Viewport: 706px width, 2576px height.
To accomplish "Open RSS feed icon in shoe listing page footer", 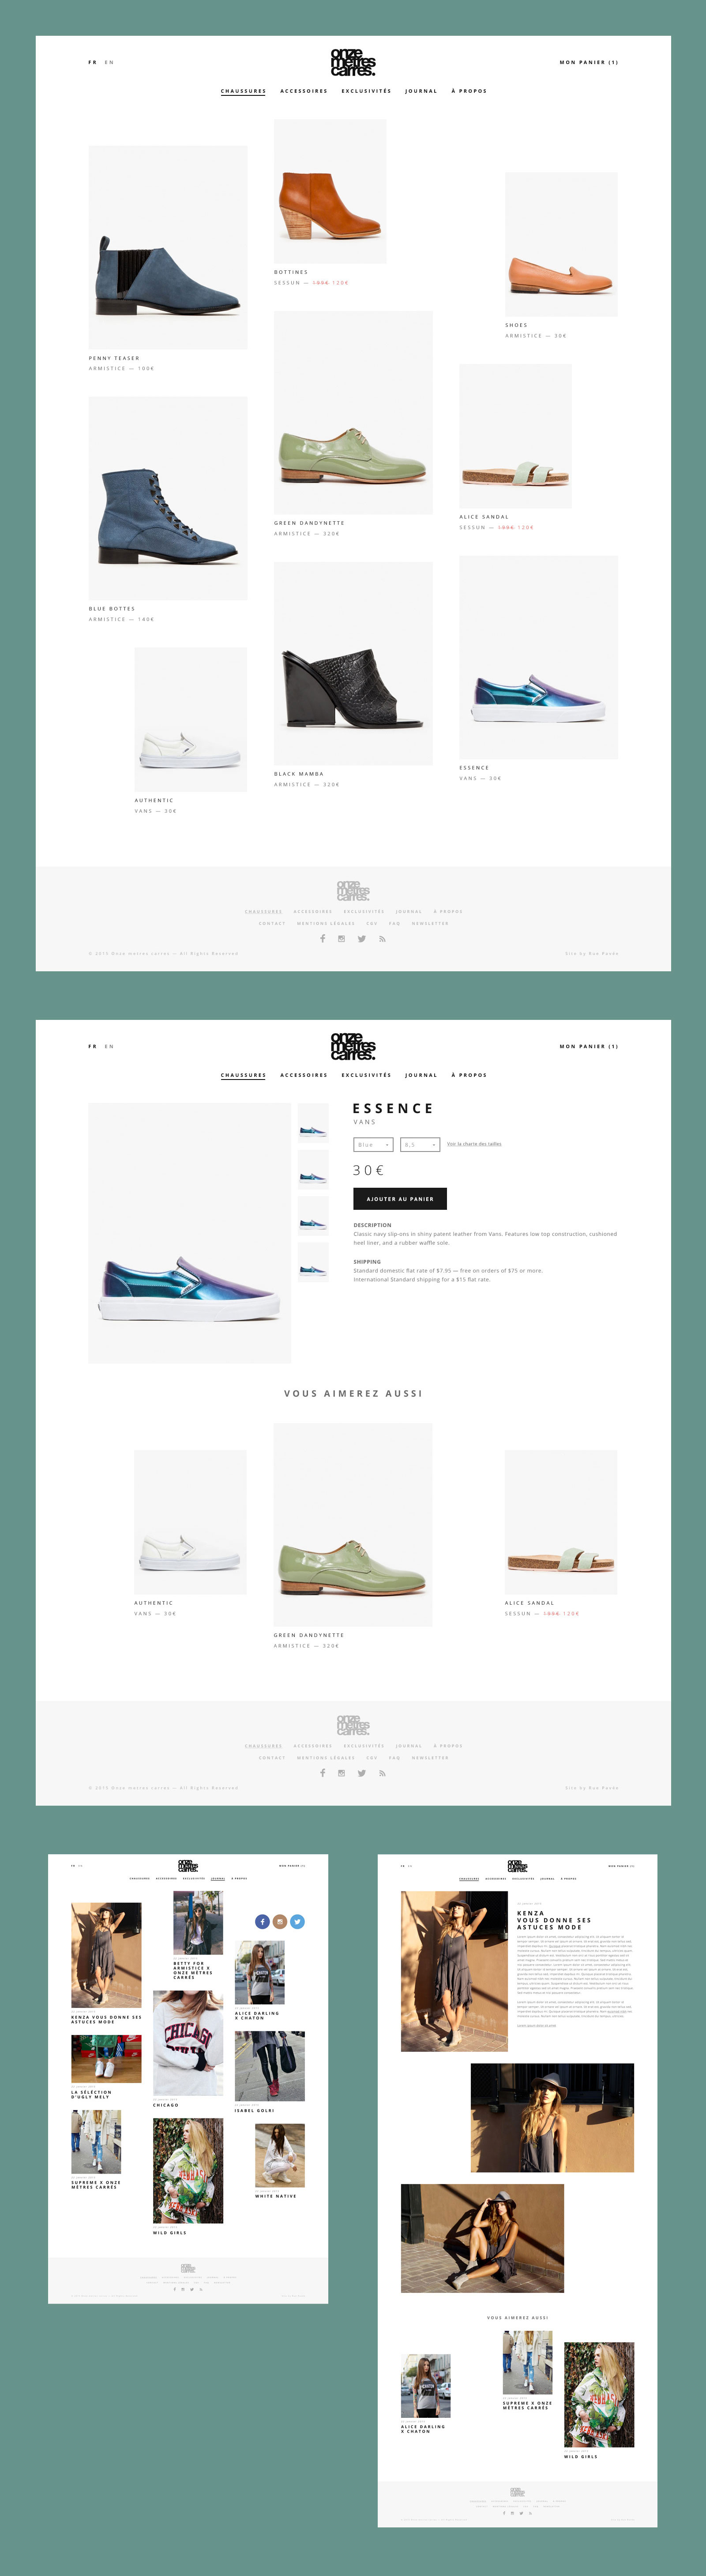I will 383,938.
